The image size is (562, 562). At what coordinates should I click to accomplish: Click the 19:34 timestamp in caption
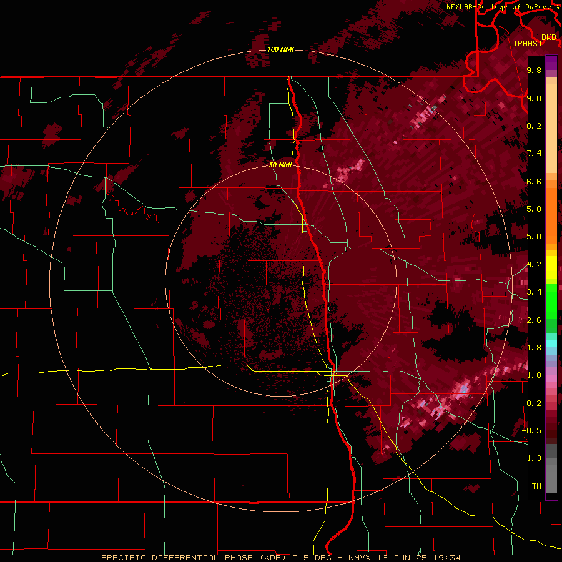(x=446, y=558)
